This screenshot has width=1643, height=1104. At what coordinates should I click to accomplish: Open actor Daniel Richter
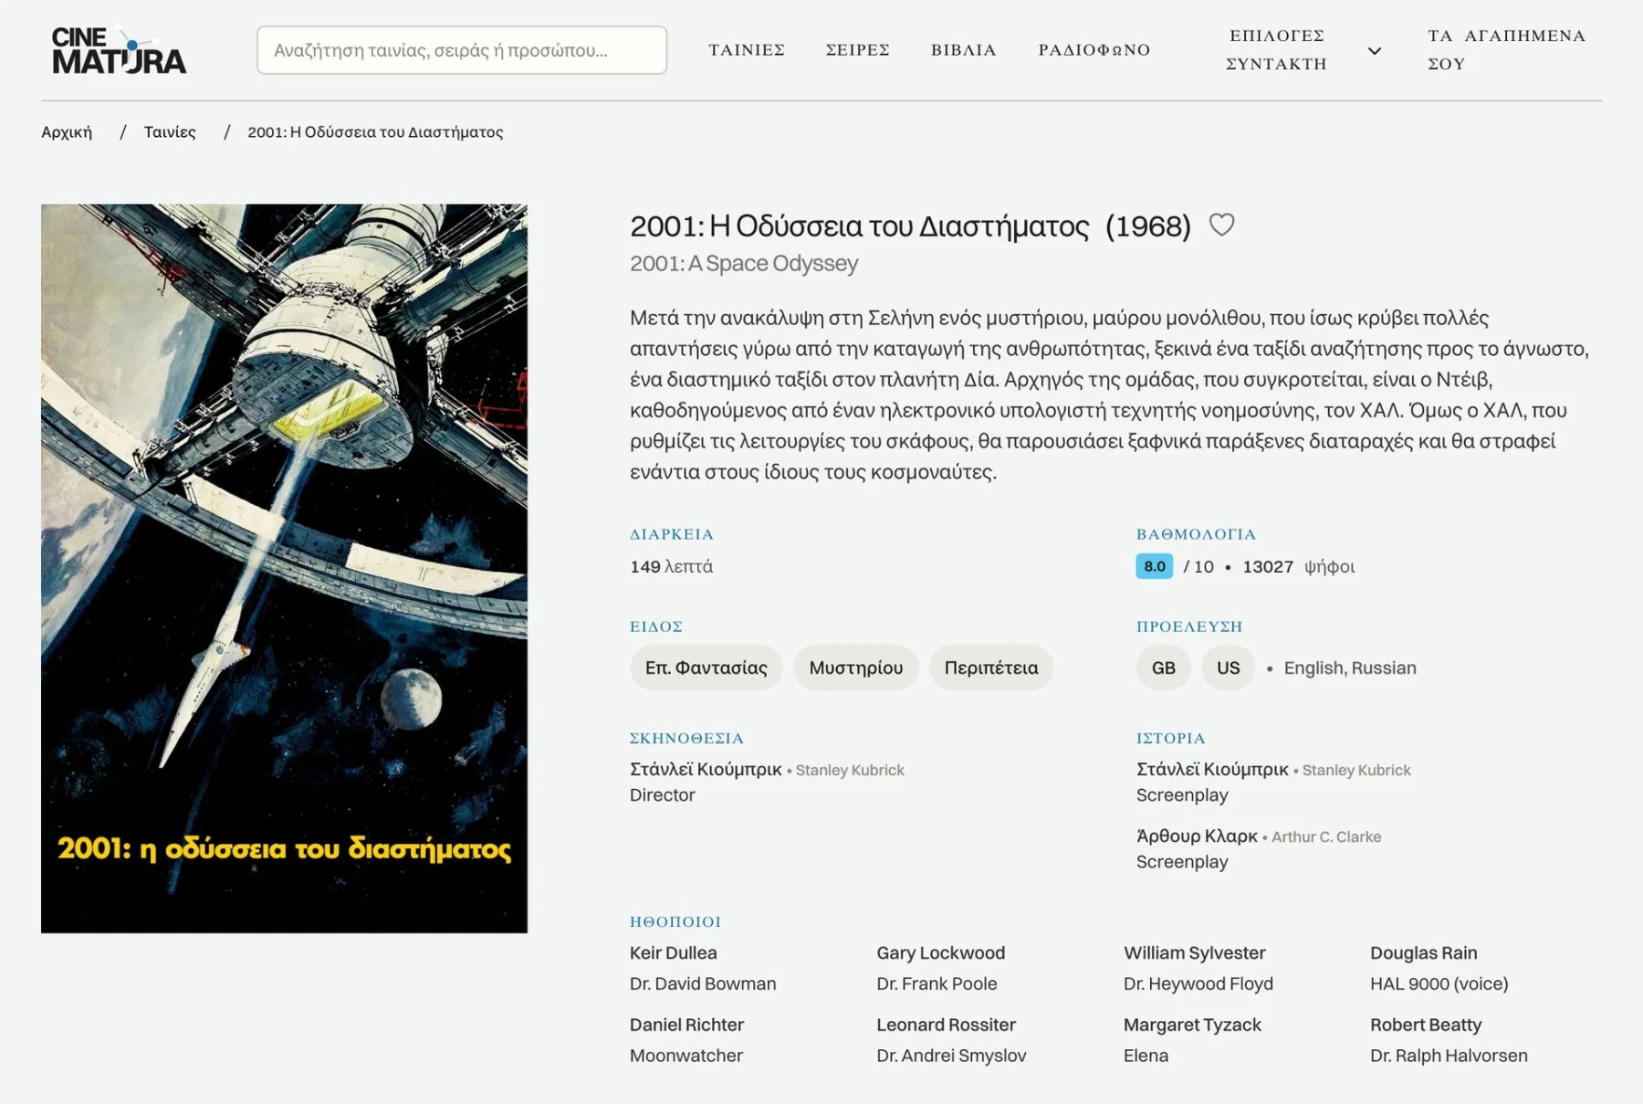pyautogui.click(x=687, y=1025)
